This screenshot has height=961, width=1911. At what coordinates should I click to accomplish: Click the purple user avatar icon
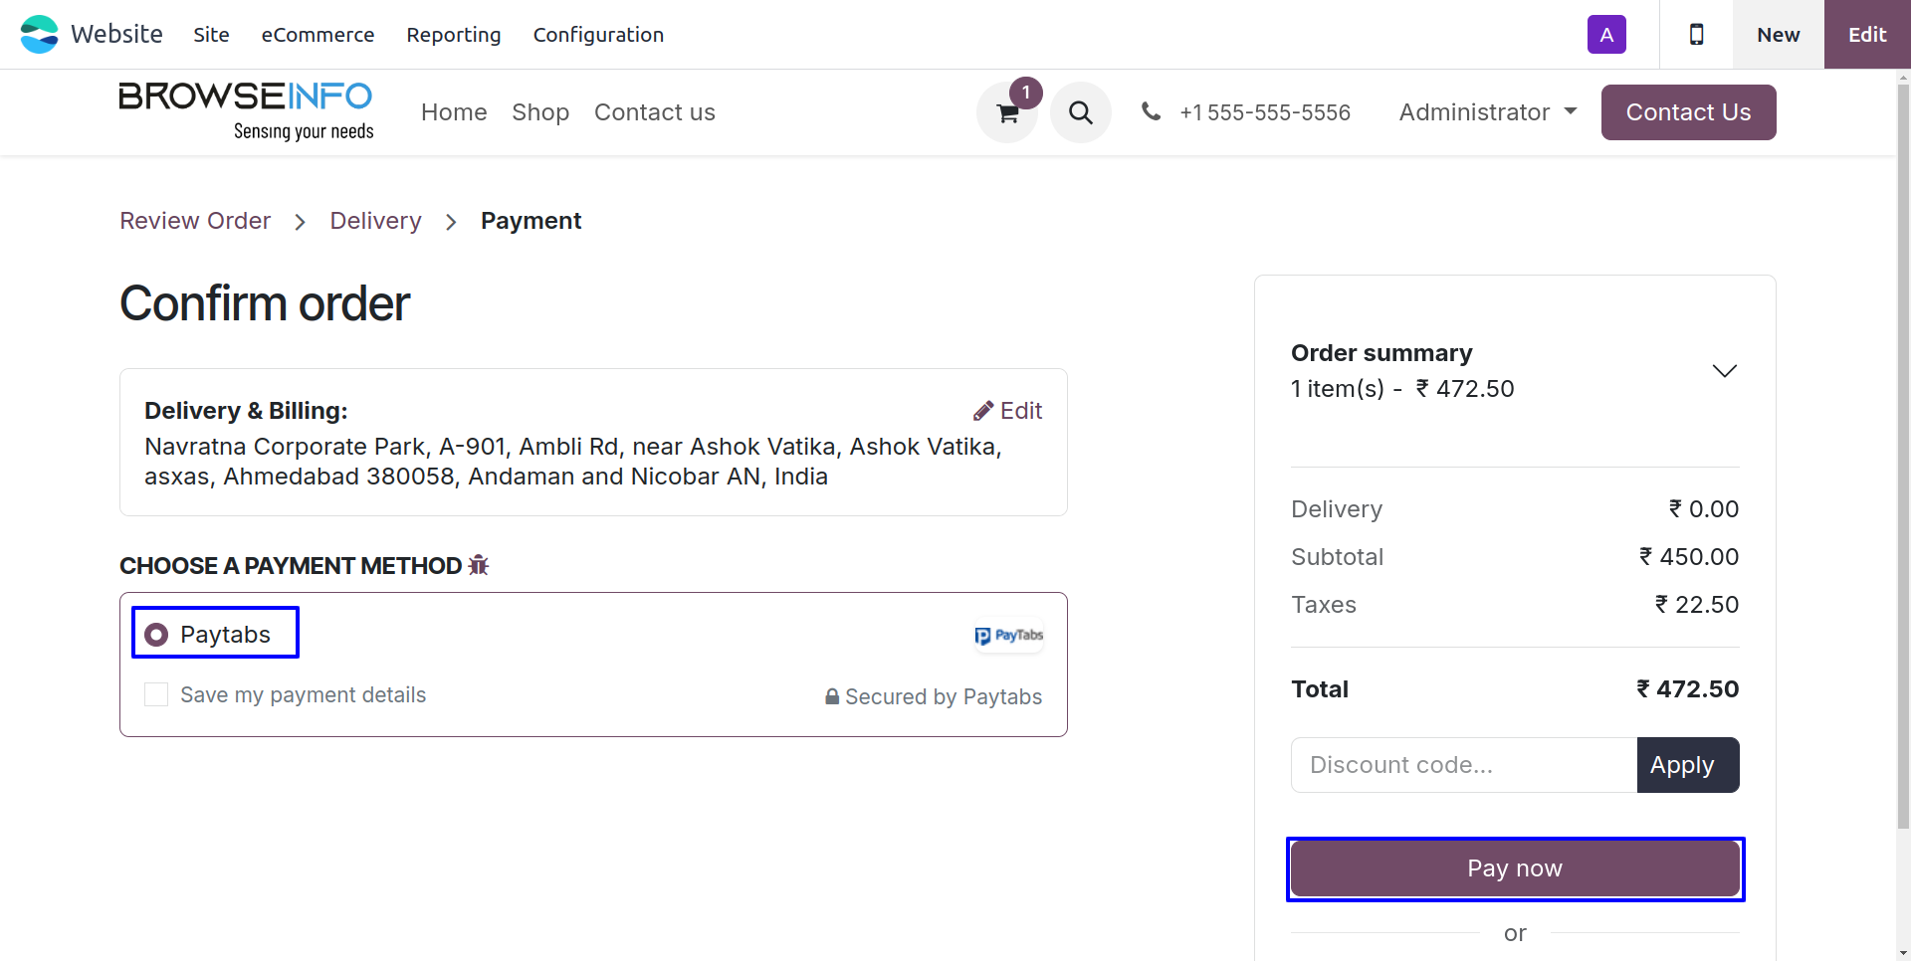1606,35
